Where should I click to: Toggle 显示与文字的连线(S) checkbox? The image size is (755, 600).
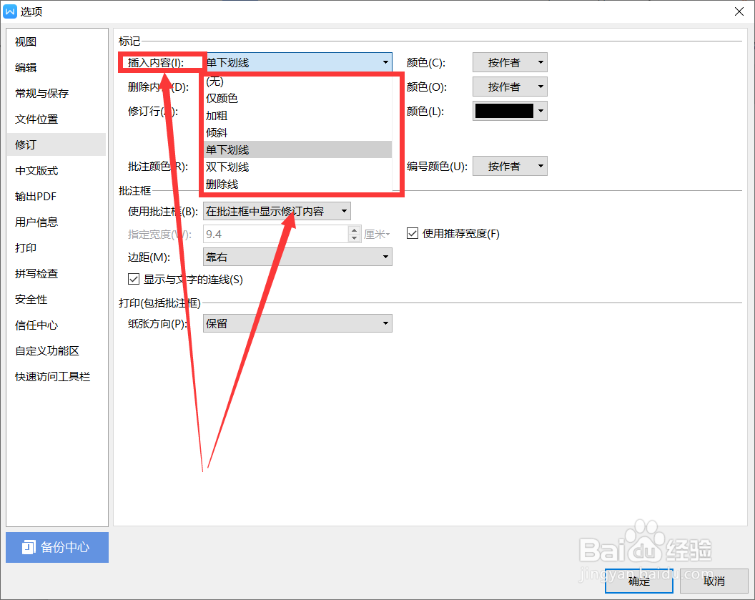point(134,279)
